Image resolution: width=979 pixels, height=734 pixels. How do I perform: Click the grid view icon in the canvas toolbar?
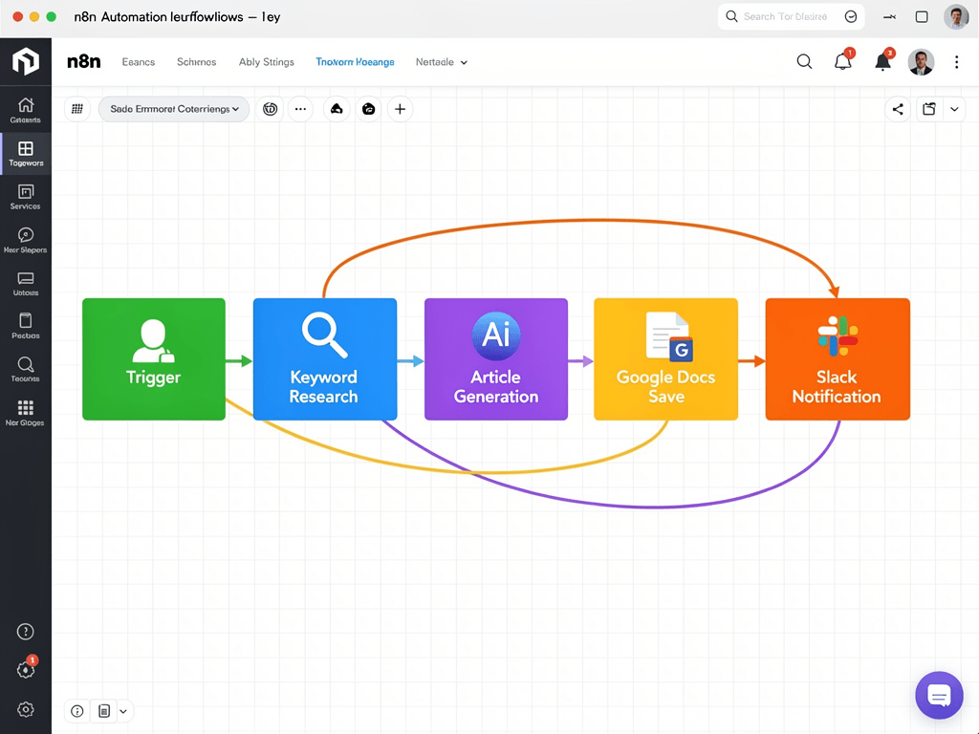(77, 108)
